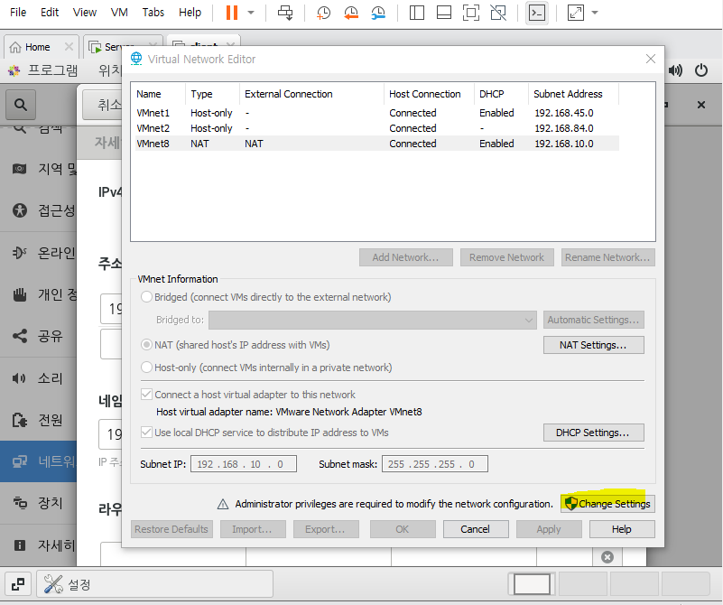723x605 pixels.
Task: Open the snapshot manager
Action: pyautogui.click(x=378, y=13)
